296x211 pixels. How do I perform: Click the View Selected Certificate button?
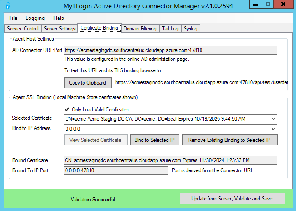click(96, 140)
